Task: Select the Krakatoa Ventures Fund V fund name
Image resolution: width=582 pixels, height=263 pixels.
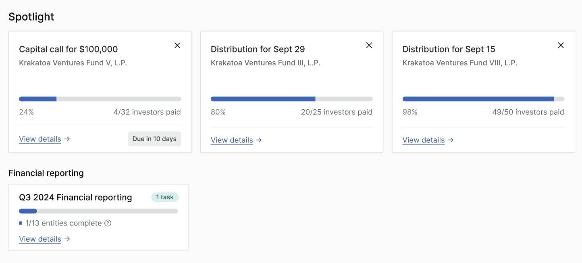Action: pos(73,63)
